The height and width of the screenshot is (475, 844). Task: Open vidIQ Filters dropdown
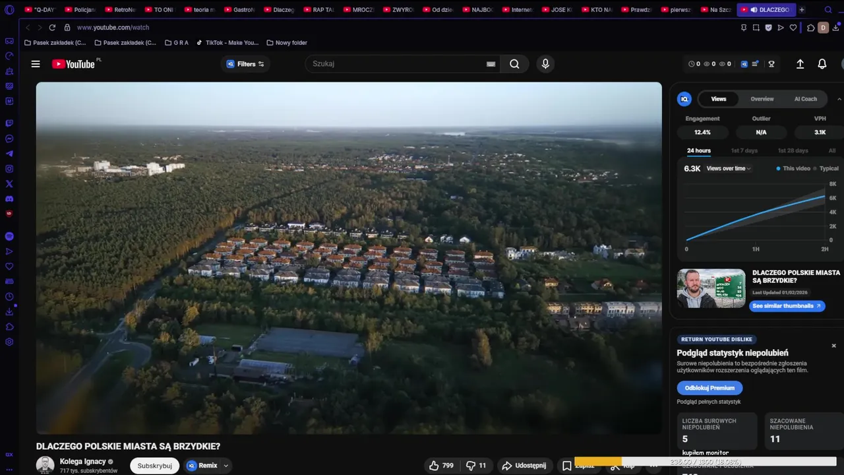(x=245, y=64)
